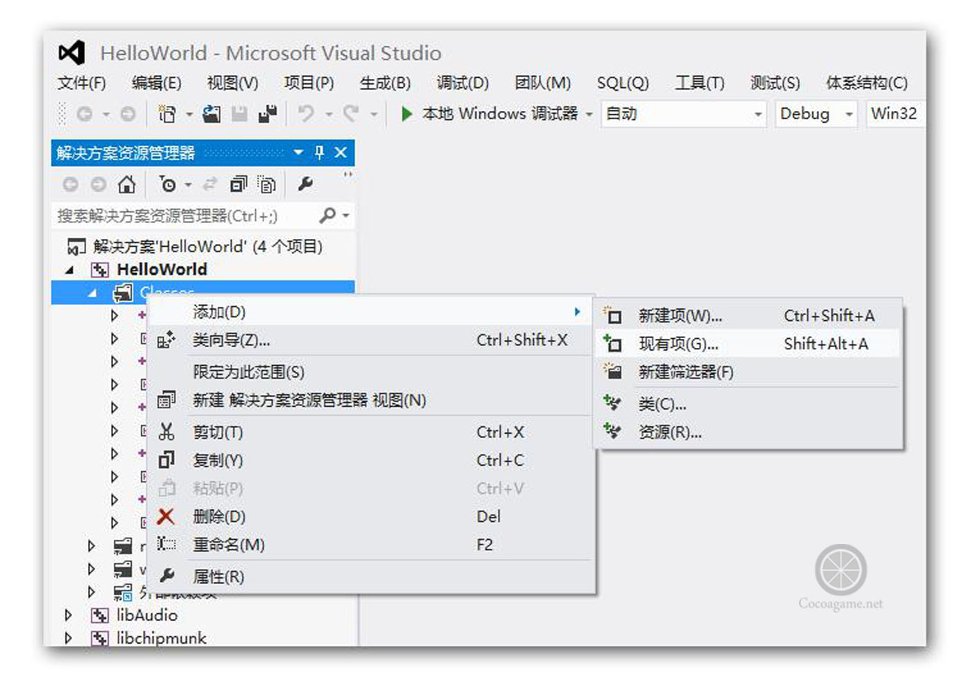Click the Show All Files icon

pyautogui.click(x=267, y=184)
